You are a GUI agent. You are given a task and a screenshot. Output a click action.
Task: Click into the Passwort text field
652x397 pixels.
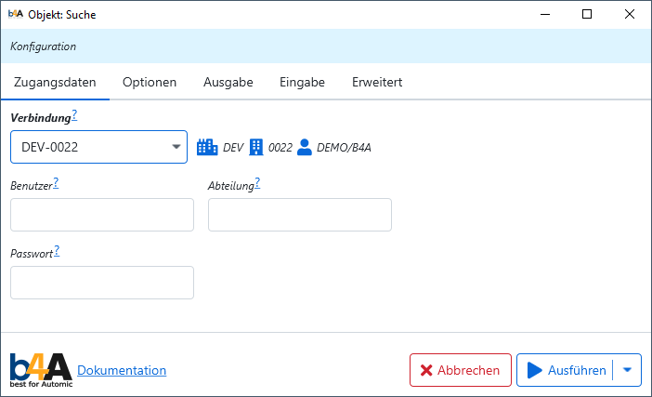point(102,283)
